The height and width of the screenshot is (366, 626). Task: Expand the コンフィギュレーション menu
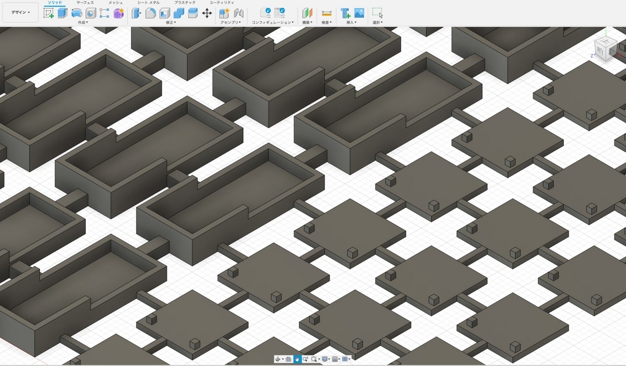coord(272,22)
